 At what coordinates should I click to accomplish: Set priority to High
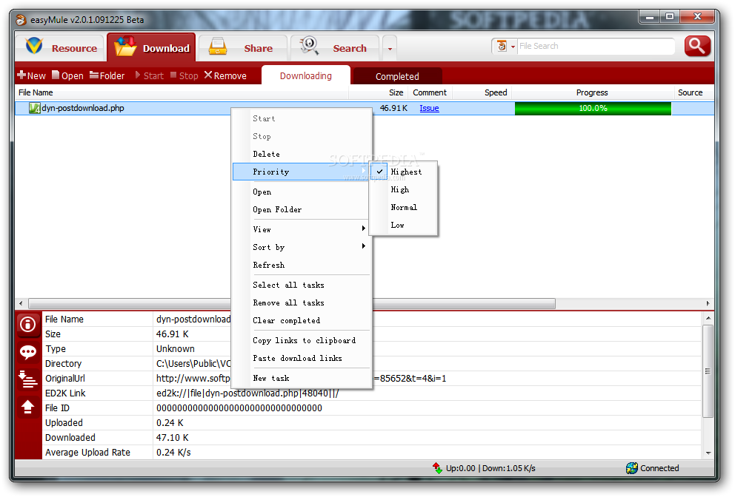tap(404, 189)
